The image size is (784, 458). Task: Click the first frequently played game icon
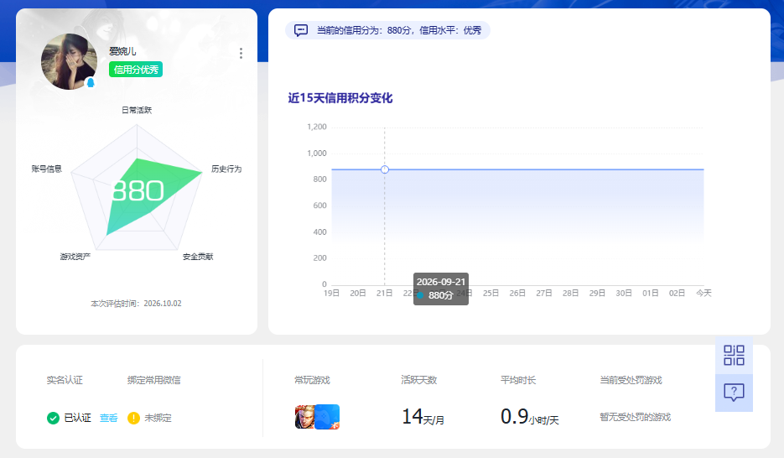(x=305, y=417)
